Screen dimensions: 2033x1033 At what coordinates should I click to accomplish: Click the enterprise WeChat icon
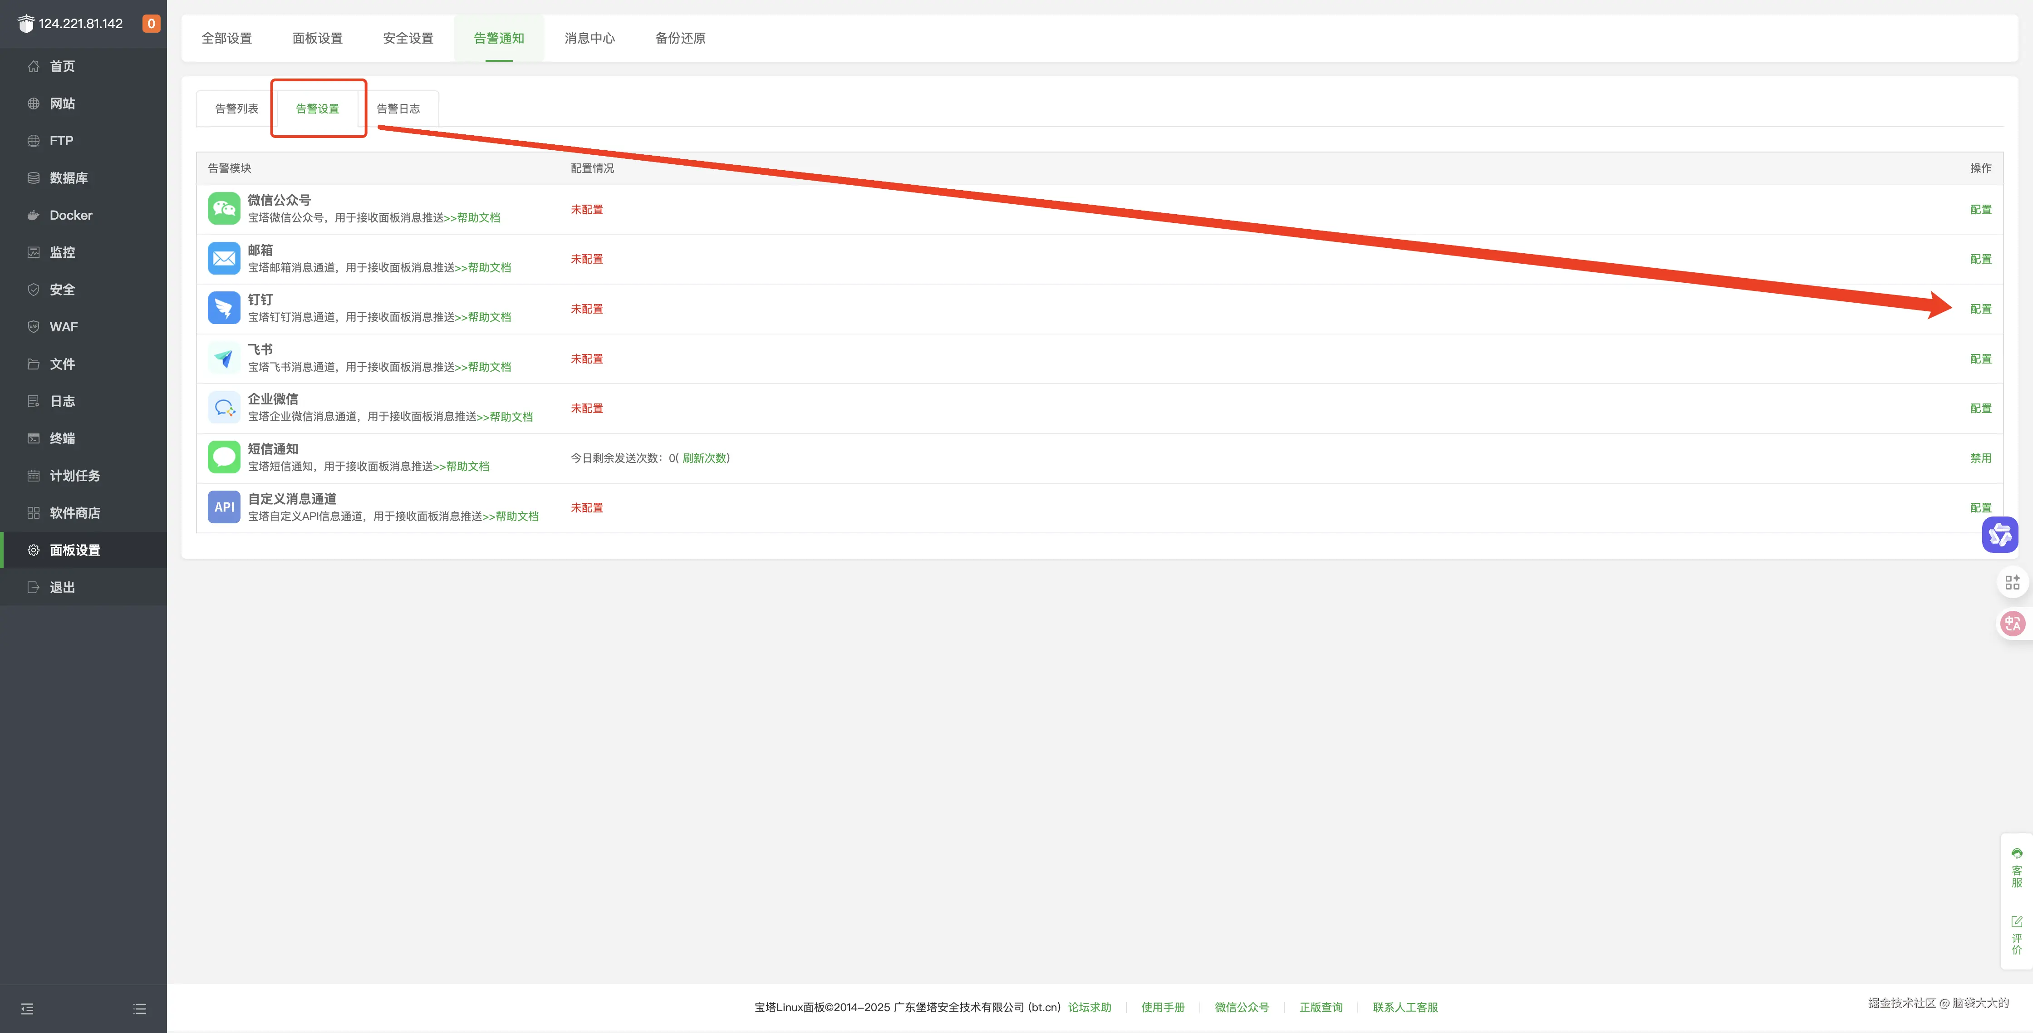(223, 408)
